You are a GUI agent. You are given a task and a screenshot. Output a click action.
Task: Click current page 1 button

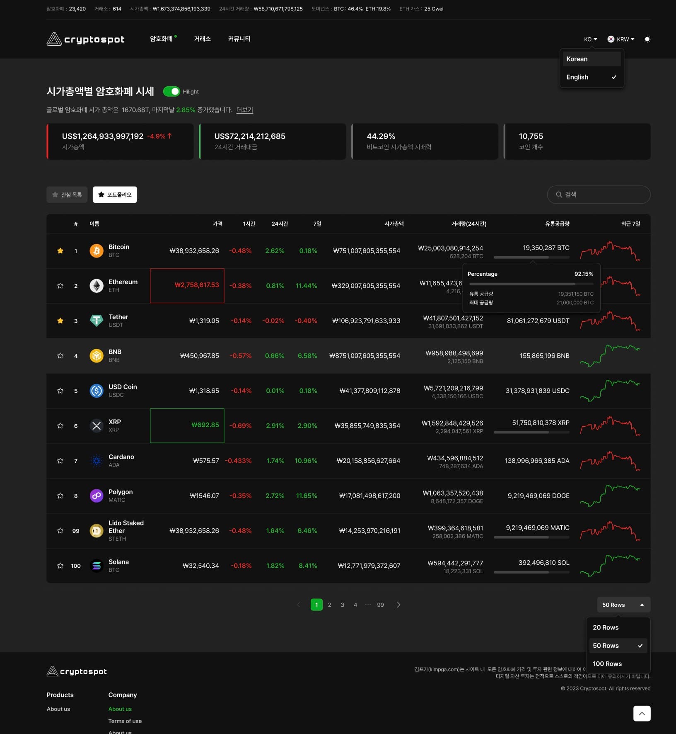[316, 605]
